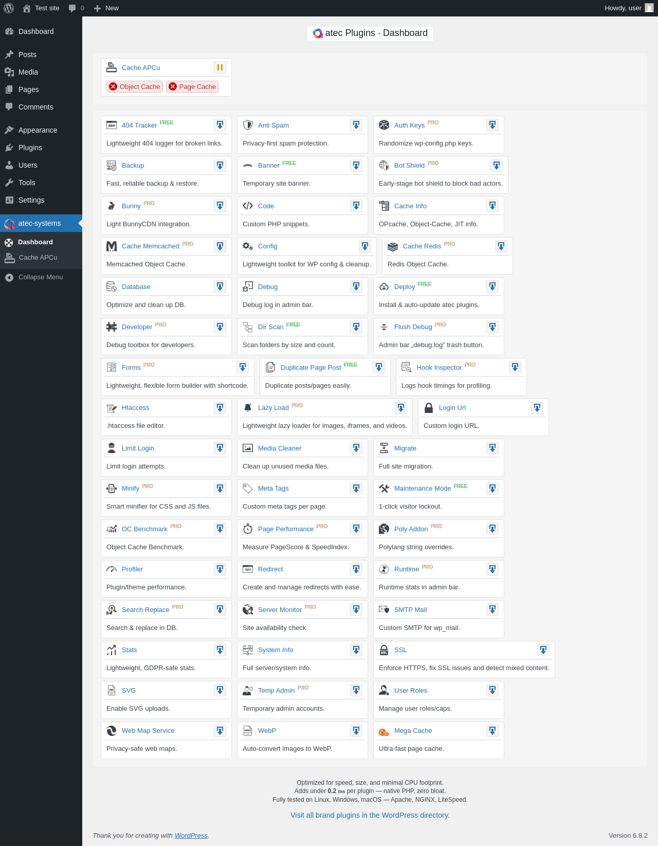Viewport: 658px width, 846px height.
Task: Click the Database plugin download icon
Action: pyautogui.click(x=220, y=286)
